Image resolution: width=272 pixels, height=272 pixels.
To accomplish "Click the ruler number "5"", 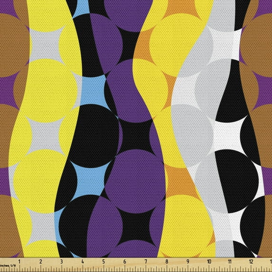I will (103, 262).
